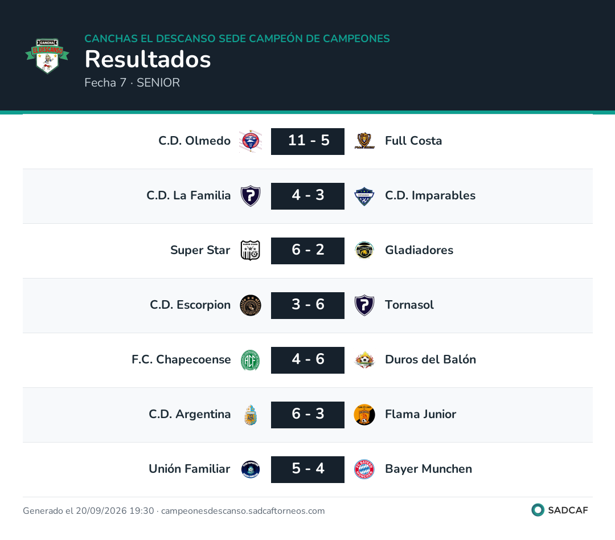Screen dimensions: 615x540
Task: Click the Super Star striped crest
Action: point(250,251)
